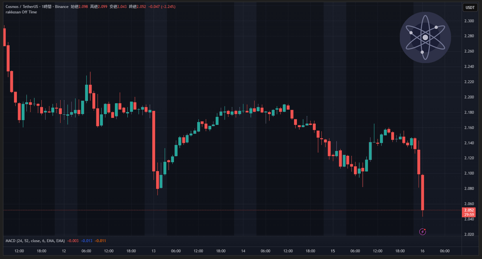Click the purple lightning alert icon
This screenshot has height=259, width=482.
[x=422, y=231]
